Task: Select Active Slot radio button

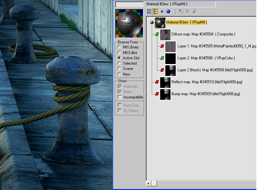Action: pyautogui.click(x=119, y=58)
